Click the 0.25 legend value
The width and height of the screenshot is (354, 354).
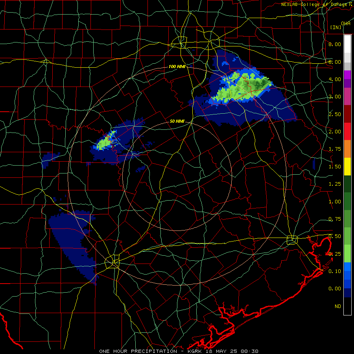(335, 254)
